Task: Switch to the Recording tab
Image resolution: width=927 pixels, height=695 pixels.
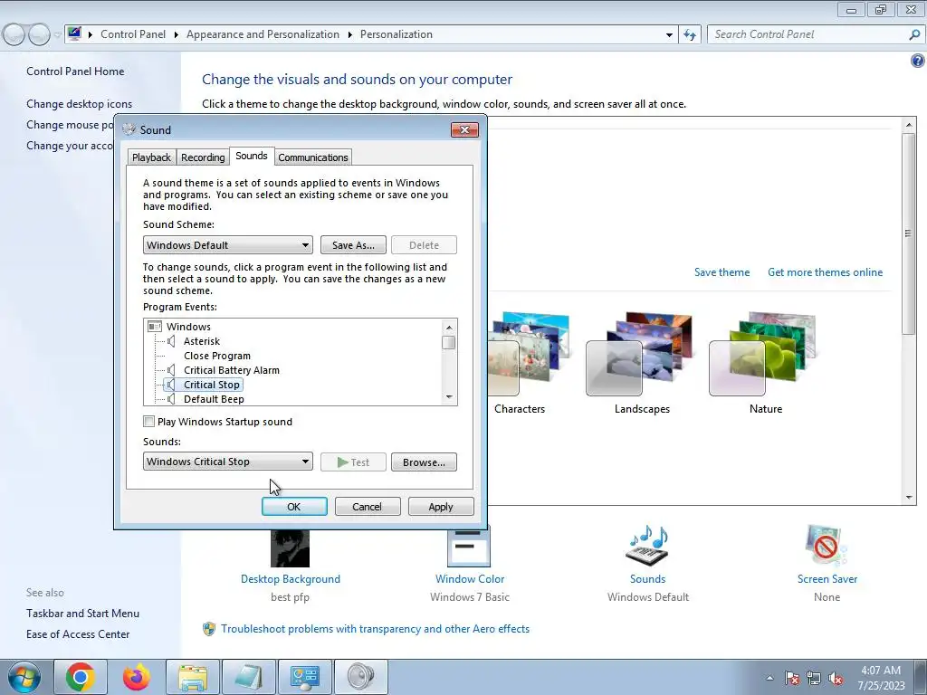Action: pos(203,157)
